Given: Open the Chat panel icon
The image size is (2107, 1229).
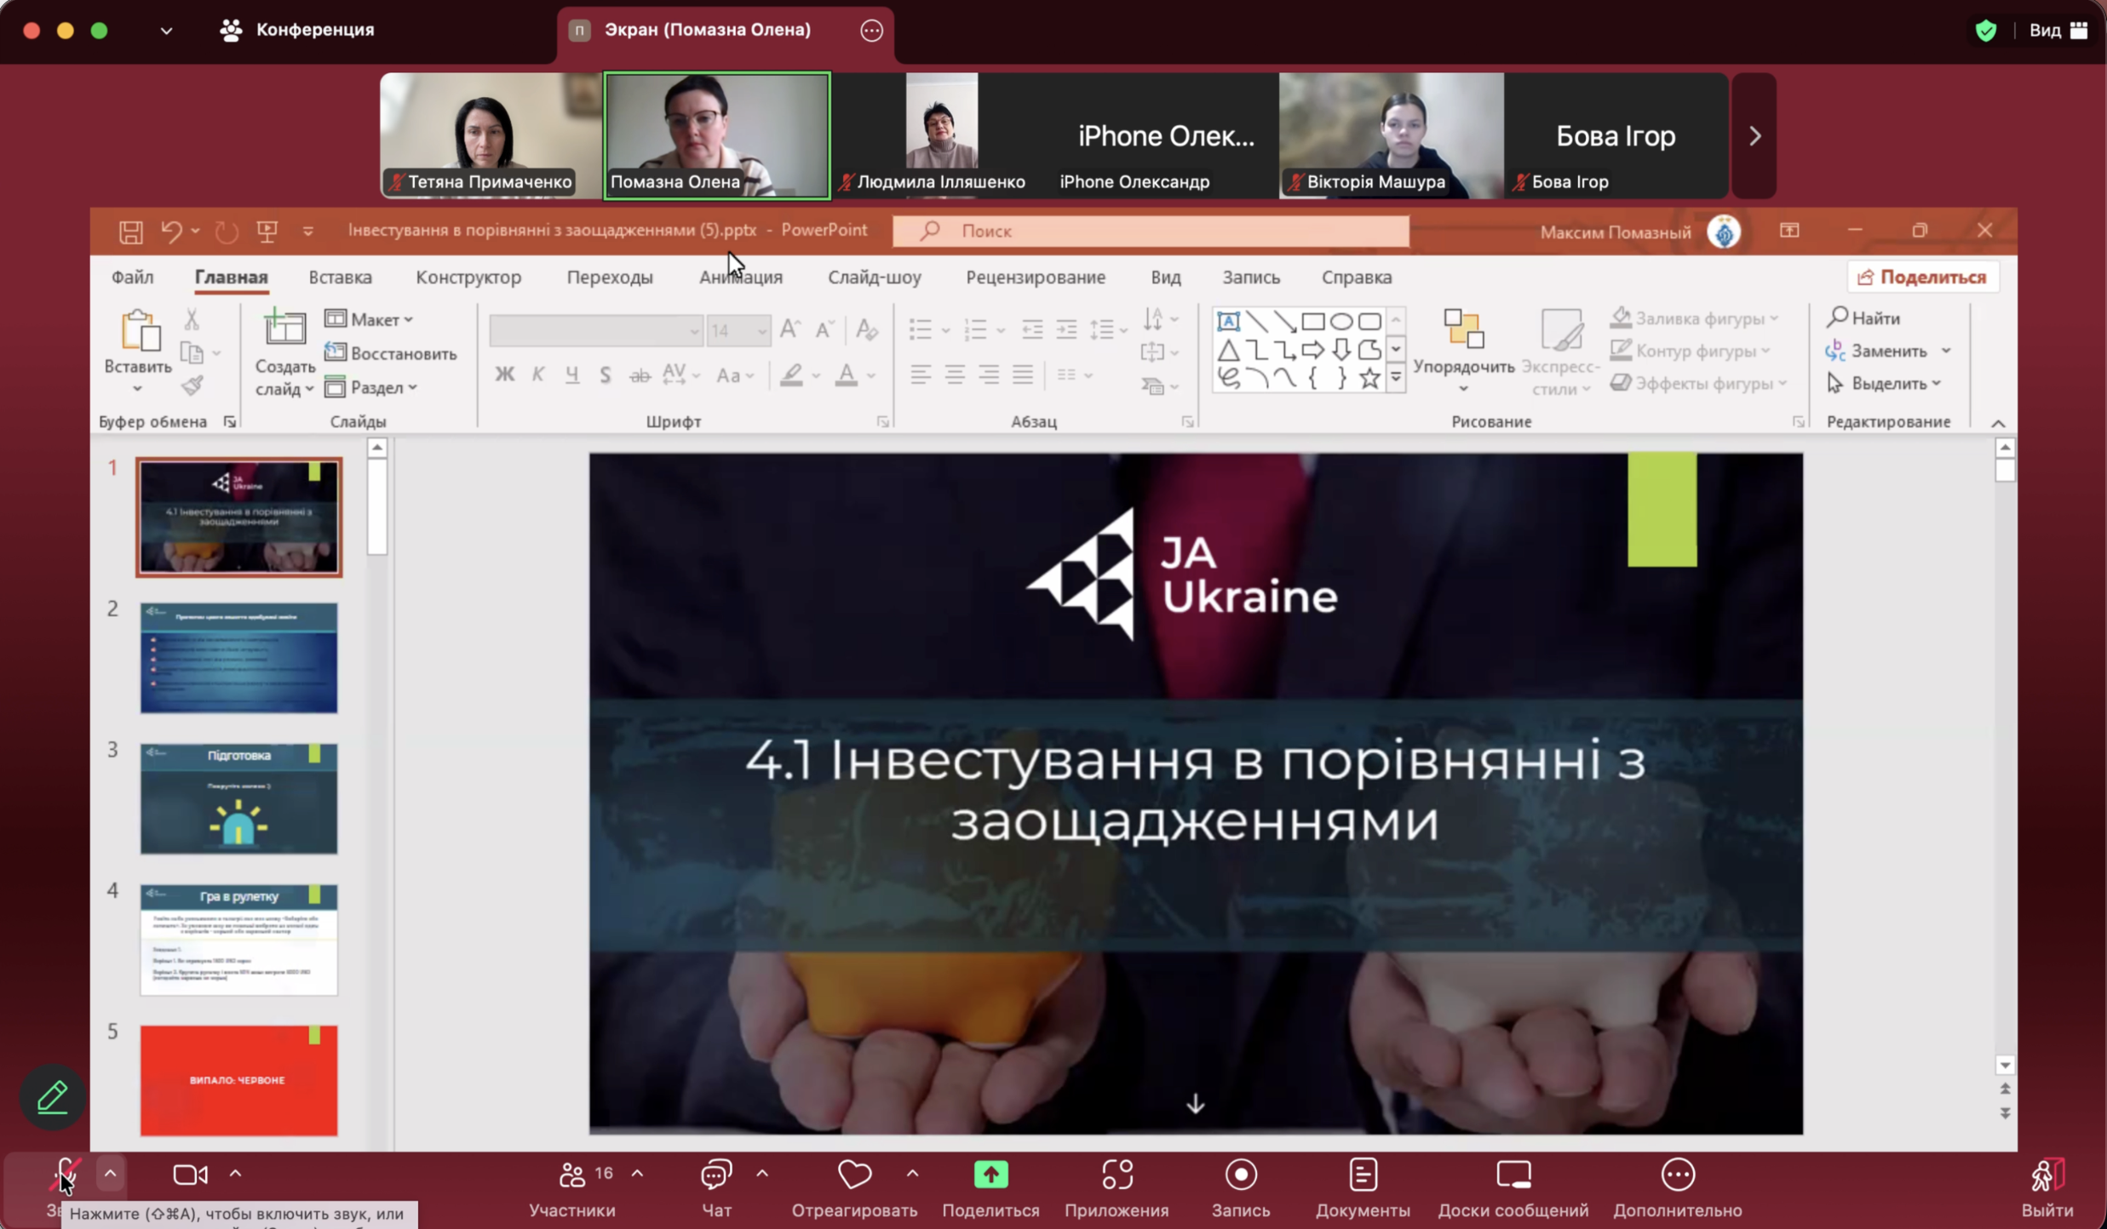Looking at the screenshot, I should tap(715, 1175).
